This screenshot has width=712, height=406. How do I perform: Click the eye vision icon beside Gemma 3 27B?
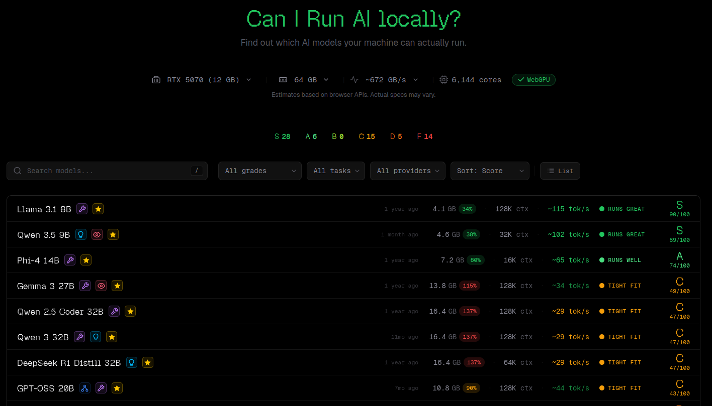pos(101,286)
